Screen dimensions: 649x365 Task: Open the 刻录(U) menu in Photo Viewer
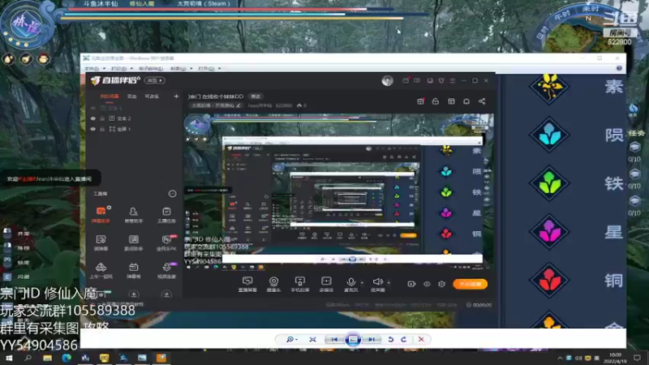pyautogui.click(x=181, y=68)
